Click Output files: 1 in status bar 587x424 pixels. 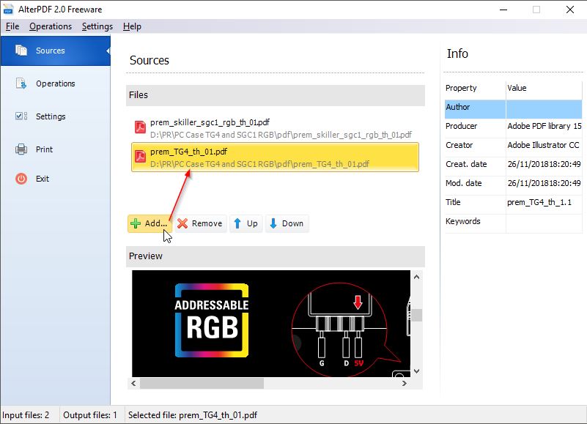(90, 415)
